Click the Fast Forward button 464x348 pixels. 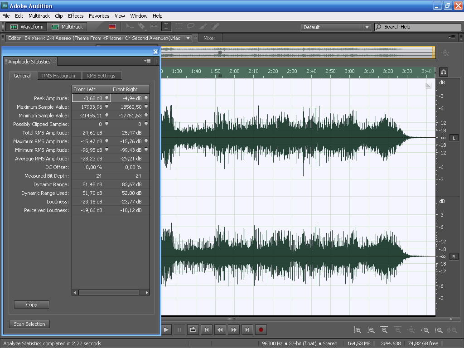[x=233, y=329]
